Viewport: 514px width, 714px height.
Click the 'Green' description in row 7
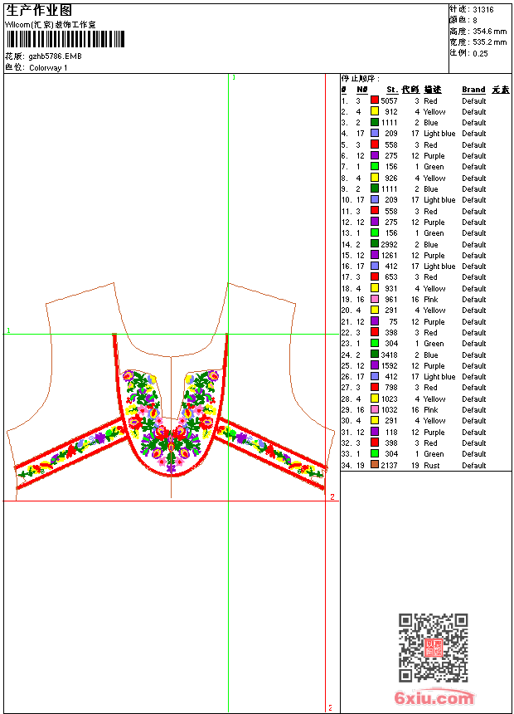[434, 167]
